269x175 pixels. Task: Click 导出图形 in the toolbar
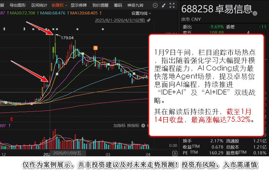[x=18, y=5]
